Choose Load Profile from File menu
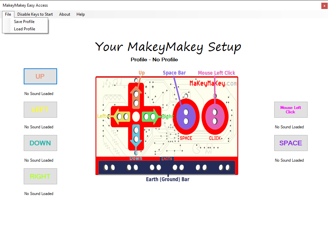This screenshot has width=328, height=228. click(x=24, y=29)
